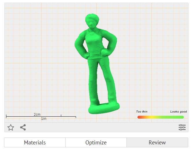Click the figurine's left hand on hip
The image size is (192, 152).
point(104,53)
